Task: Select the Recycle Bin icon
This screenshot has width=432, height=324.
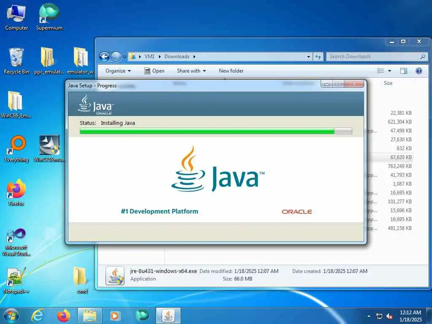Action: [x=16, y=61]
